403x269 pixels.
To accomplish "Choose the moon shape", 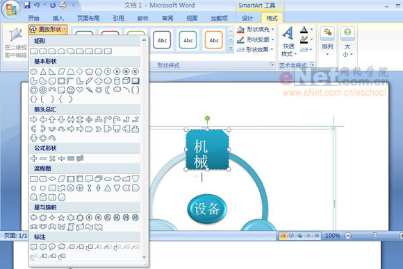I will click(108, 90).
